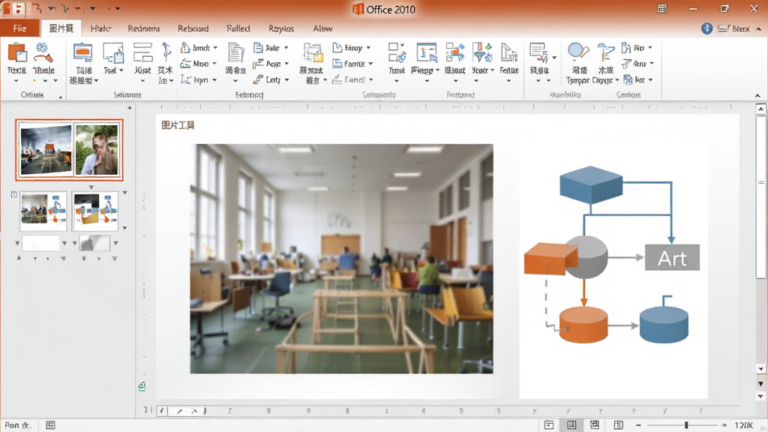The image size is (768, 432).
Task: Select the Jünt stacked-boxes layout icon
Action: pos(143,52)
